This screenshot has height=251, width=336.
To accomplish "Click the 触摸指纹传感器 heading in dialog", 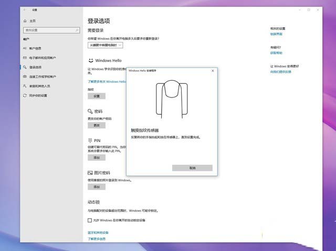I will pyautogui.click(x=145, y=130).
